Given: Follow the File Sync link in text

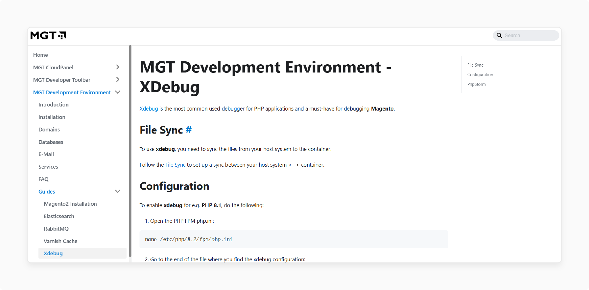Looking at the screenshot, I should pos(176,165).
